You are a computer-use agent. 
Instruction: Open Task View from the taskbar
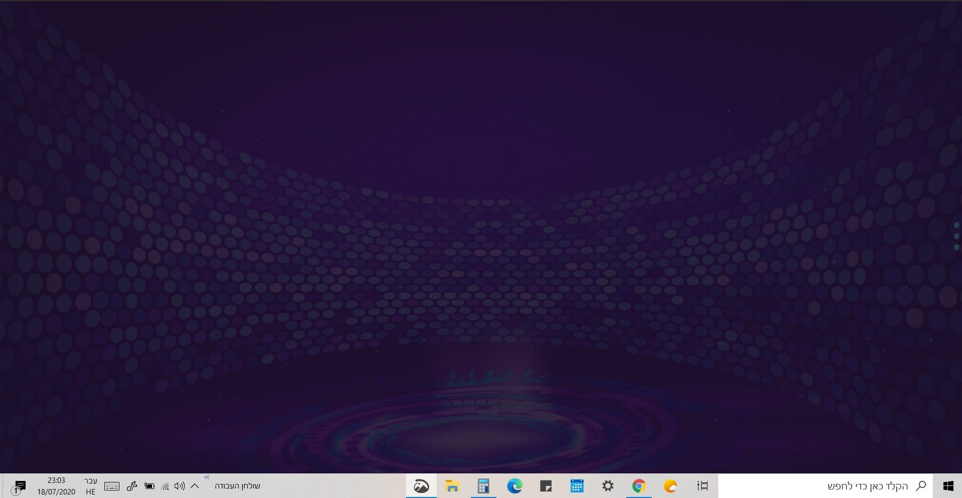[x=702, y=485]
